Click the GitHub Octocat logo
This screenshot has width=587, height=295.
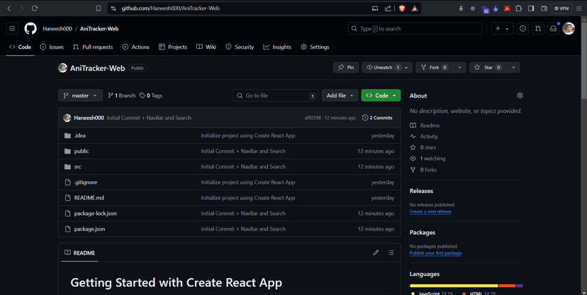30,28
